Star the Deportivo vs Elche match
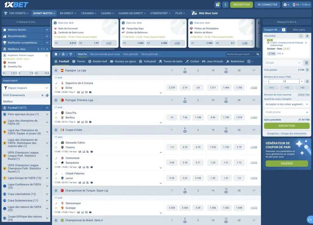The image size is (313, 225). tap(56, 88)
